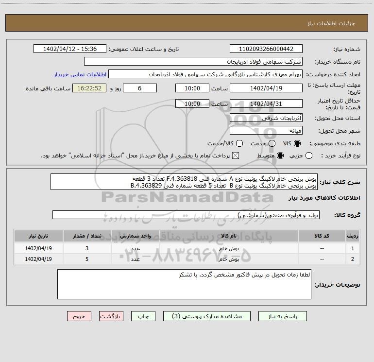Click the announcement date field 1402/04/12 - 15:36
Viewport: 374px width, 362px height.
(x=70, y=49)
